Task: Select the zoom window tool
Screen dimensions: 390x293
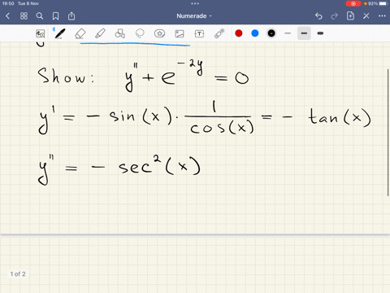Action: point(41,33)
